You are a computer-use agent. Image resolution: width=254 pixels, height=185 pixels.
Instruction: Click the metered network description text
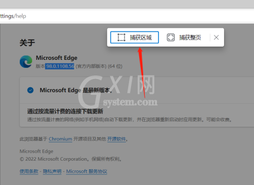(x=130, y=120)
